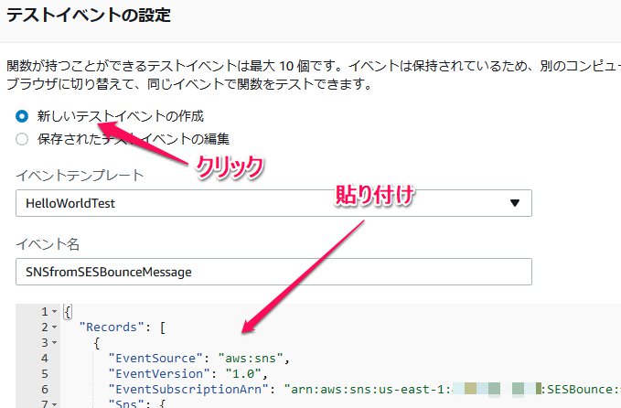Select the 新しいテストイベントの作成 radio button
Image resolution: width=621 pixels, height=408 pixels.
[x=22, y=116]
